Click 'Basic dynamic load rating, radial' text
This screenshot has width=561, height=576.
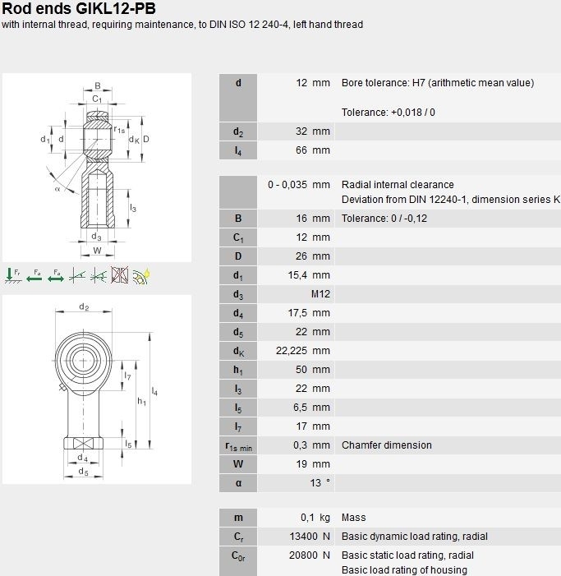[415, 537]
